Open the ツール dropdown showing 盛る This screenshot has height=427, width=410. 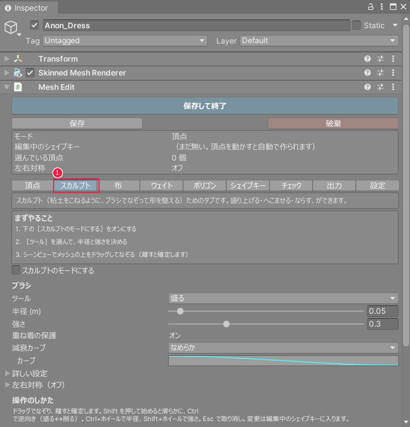pyautogui.click(x=283, y=298)
